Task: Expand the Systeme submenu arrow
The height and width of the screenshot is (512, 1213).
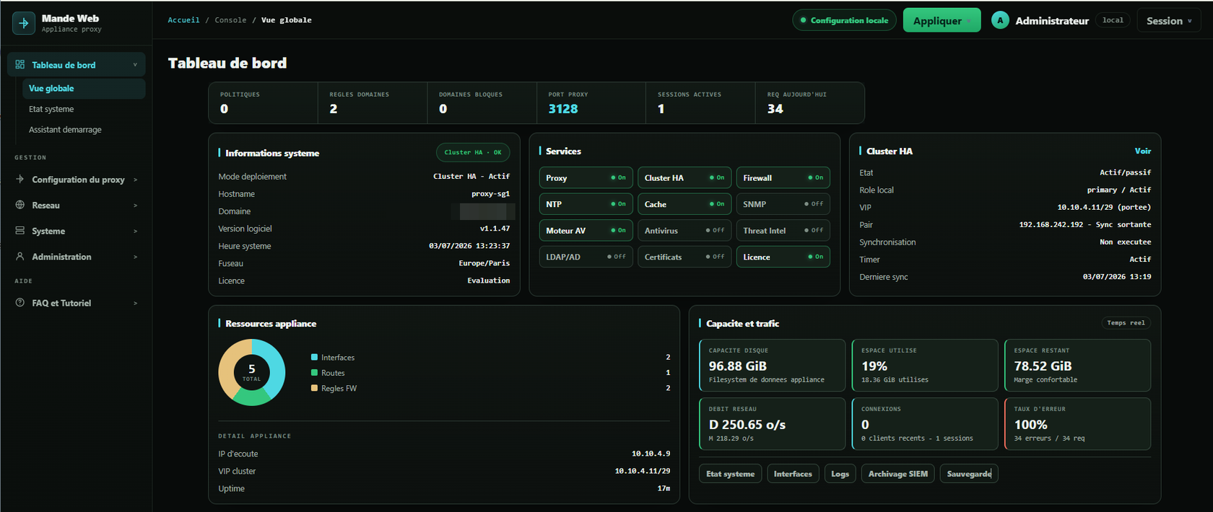Action: coord(135,231)
